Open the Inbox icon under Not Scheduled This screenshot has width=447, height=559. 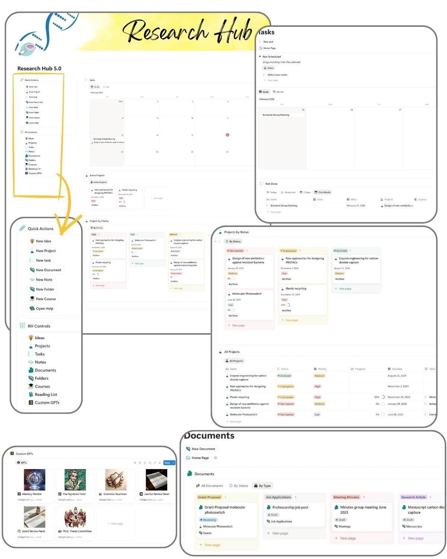264,68
